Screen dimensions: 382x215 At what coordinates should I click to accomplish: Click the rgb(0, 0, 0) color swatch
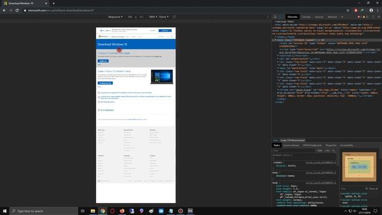coord(344,196)
